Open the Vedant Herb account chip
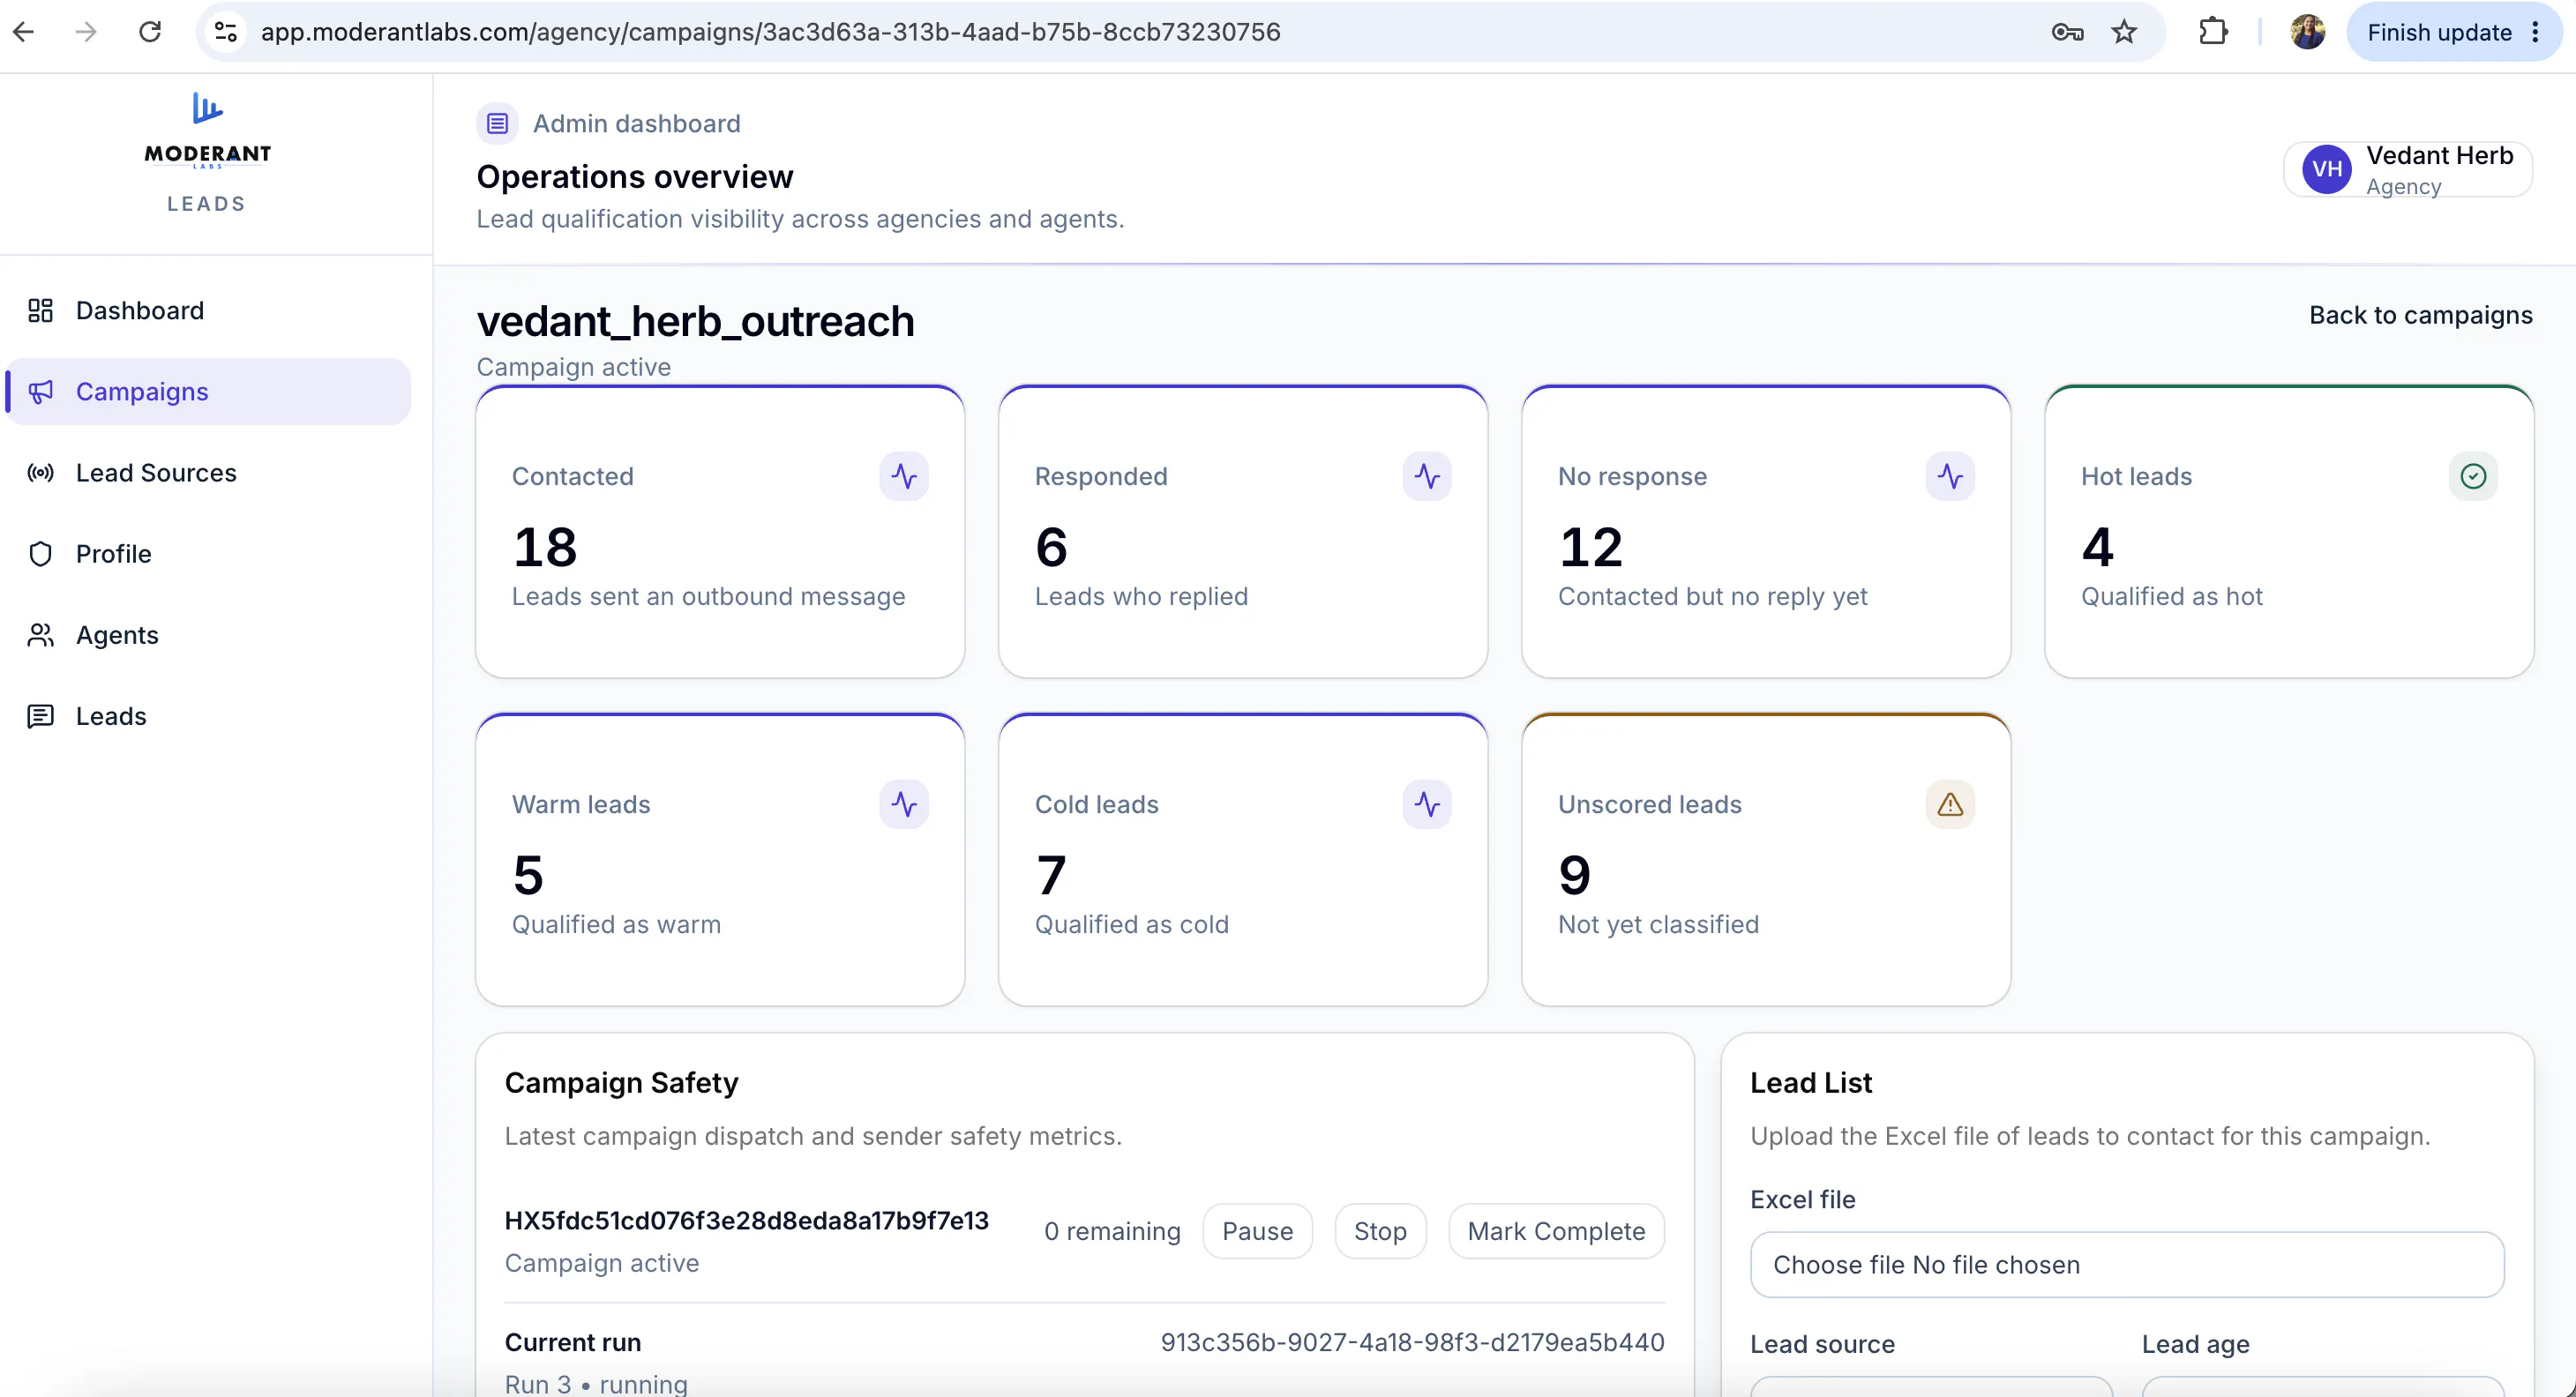The width and height of the screenshot is (2576, 1397). point(2407,170)
